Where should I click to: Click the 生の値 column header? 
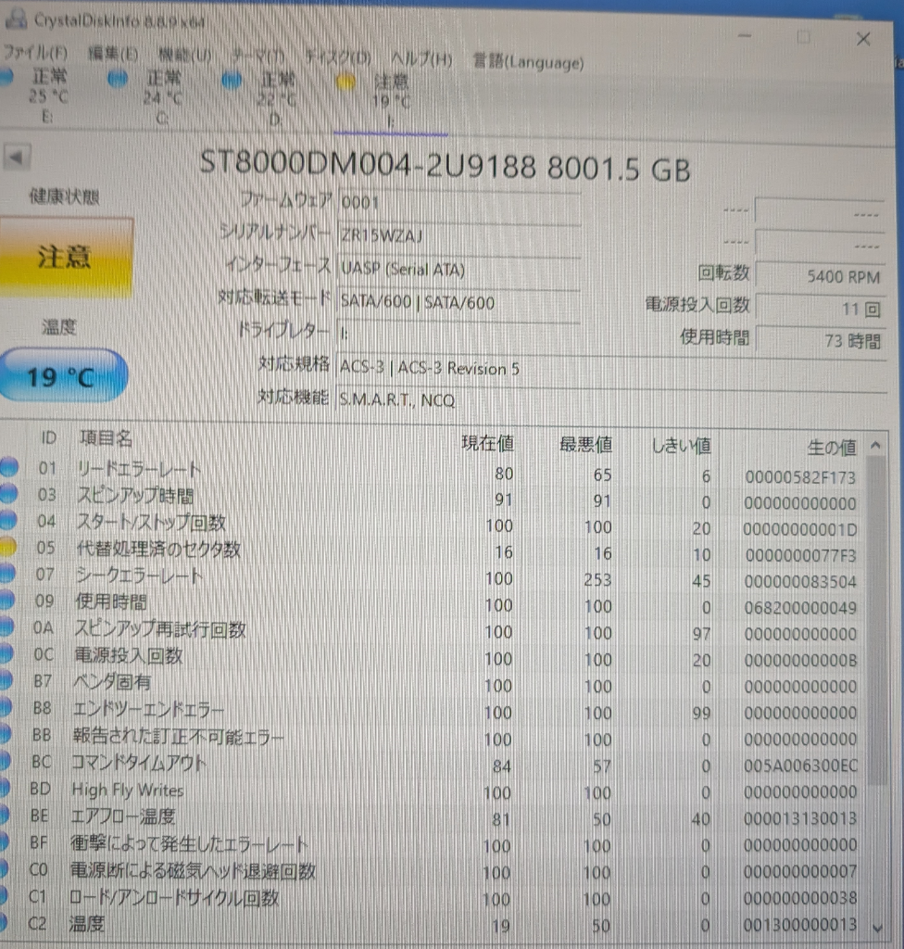coord(832,448)
